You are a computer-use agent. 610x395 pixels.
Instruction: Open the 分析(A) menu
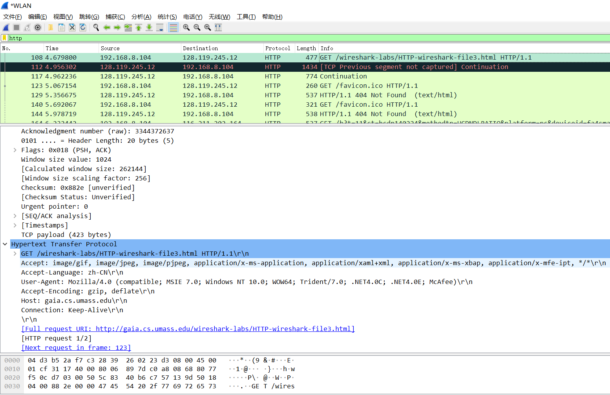click(141, 17)
